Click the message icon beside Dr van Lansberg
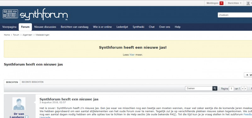This screenshot has height=118, width=252. (27, 117)
